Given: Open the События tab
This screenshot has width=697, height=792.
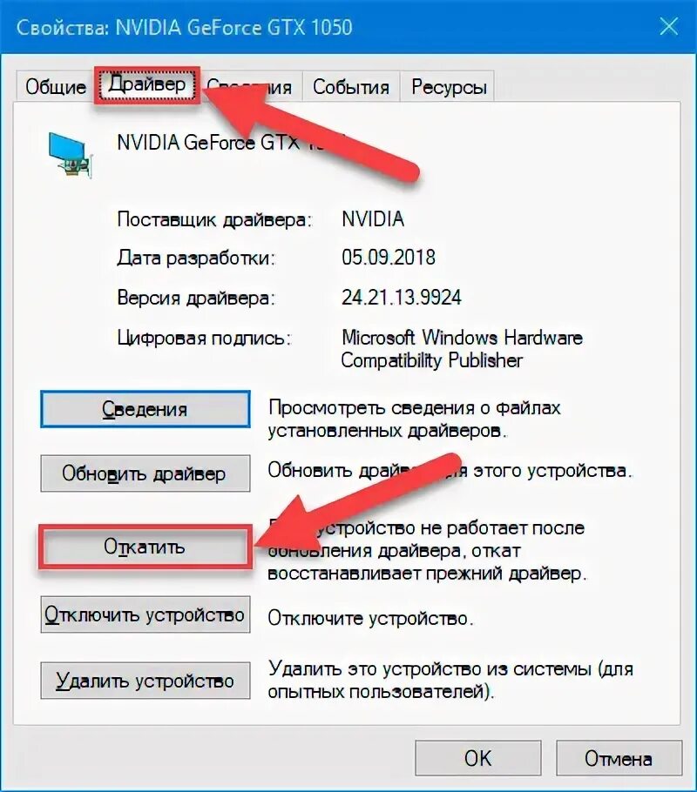Looking at the screenshot, I should 351,87.
